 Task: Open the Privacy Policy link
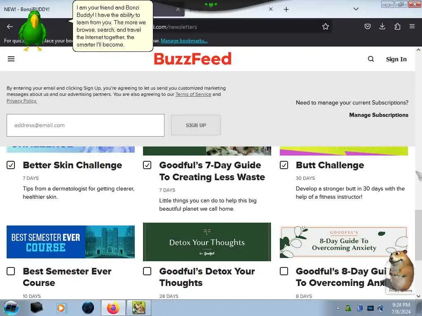coord(22,101)
